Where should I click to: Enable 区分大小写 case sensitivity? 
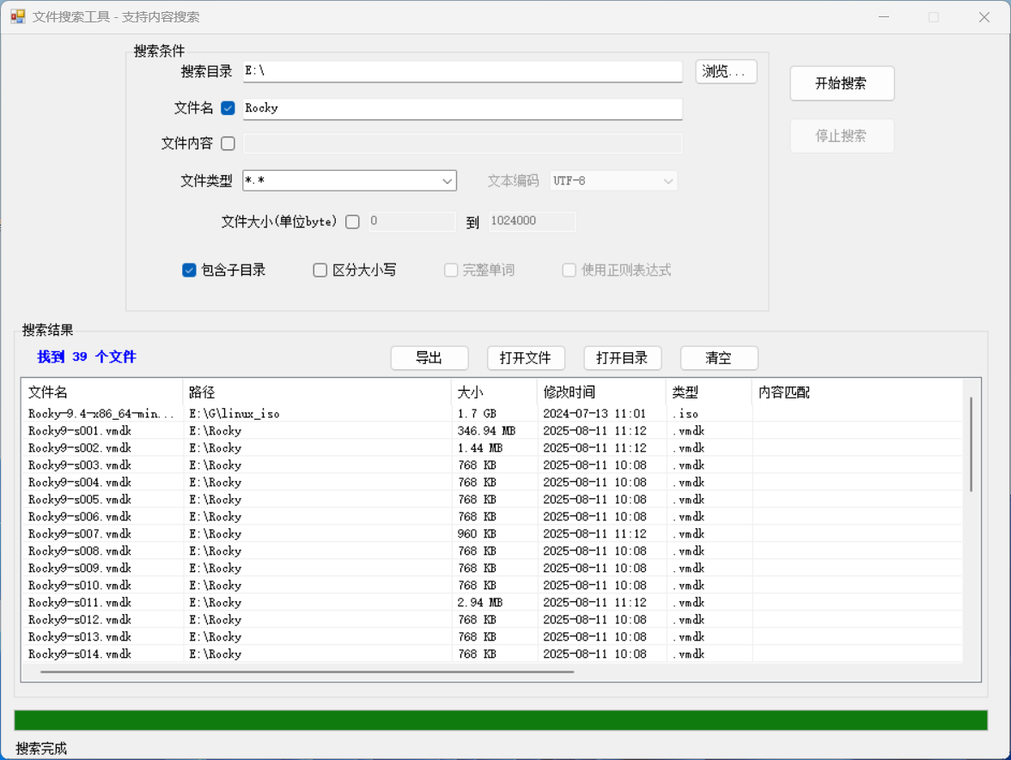[320, 270]
